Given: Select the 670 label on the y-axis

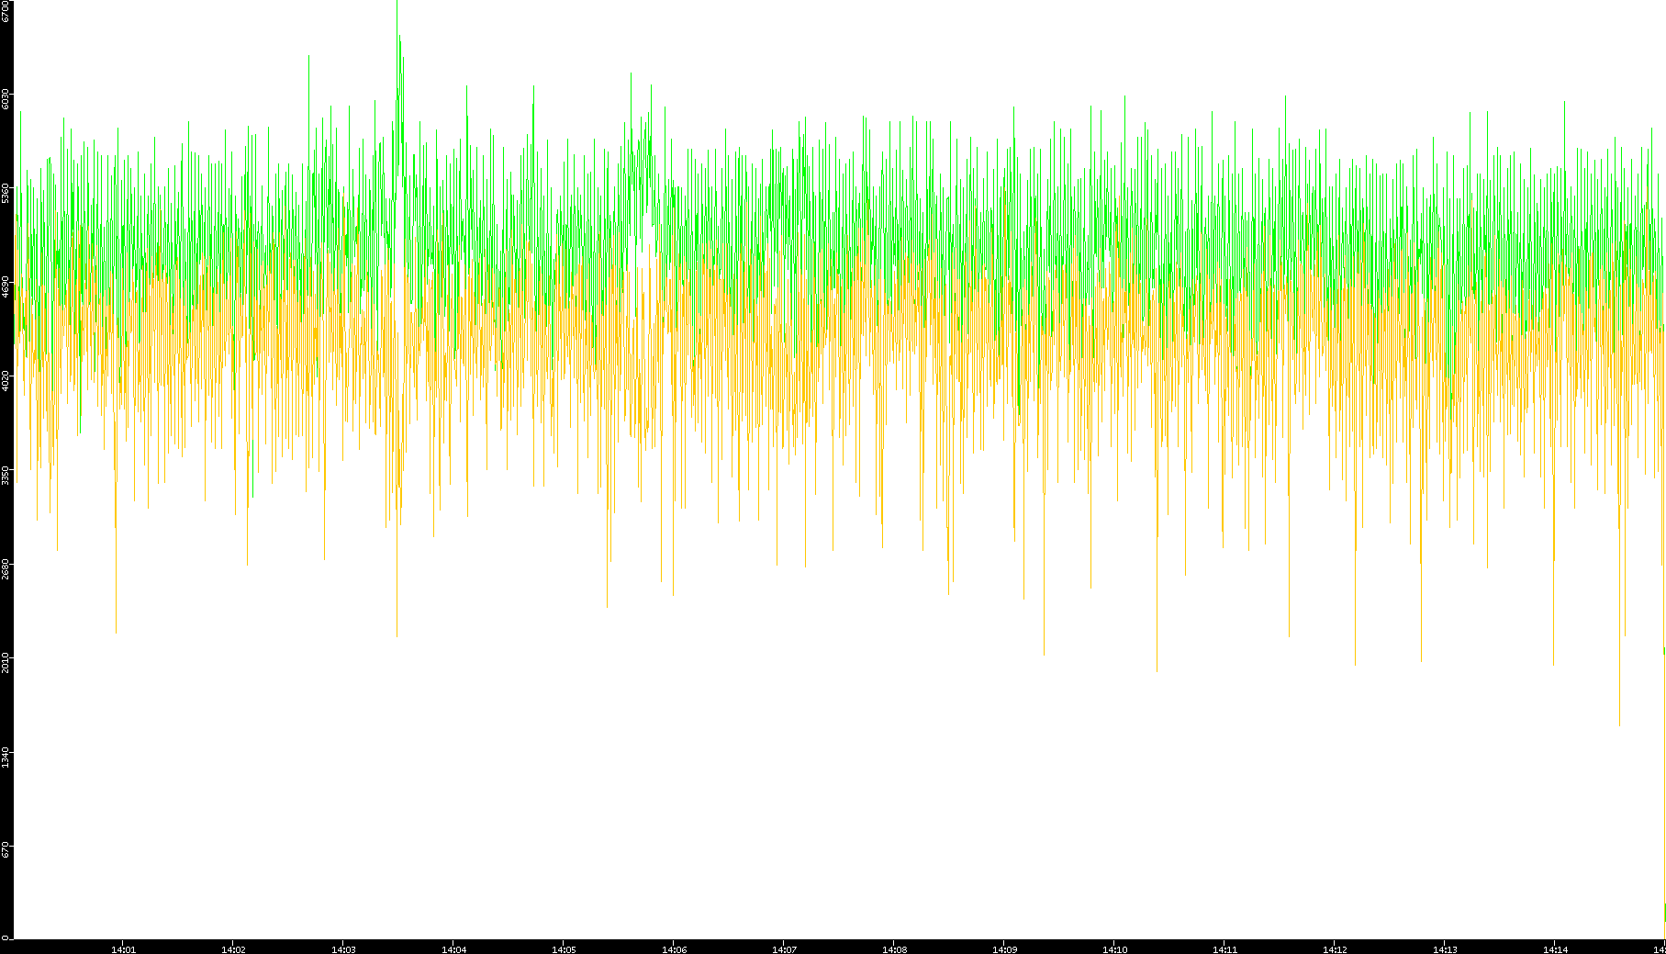Looking at the screenshot, I should click(x=6, y=848).
